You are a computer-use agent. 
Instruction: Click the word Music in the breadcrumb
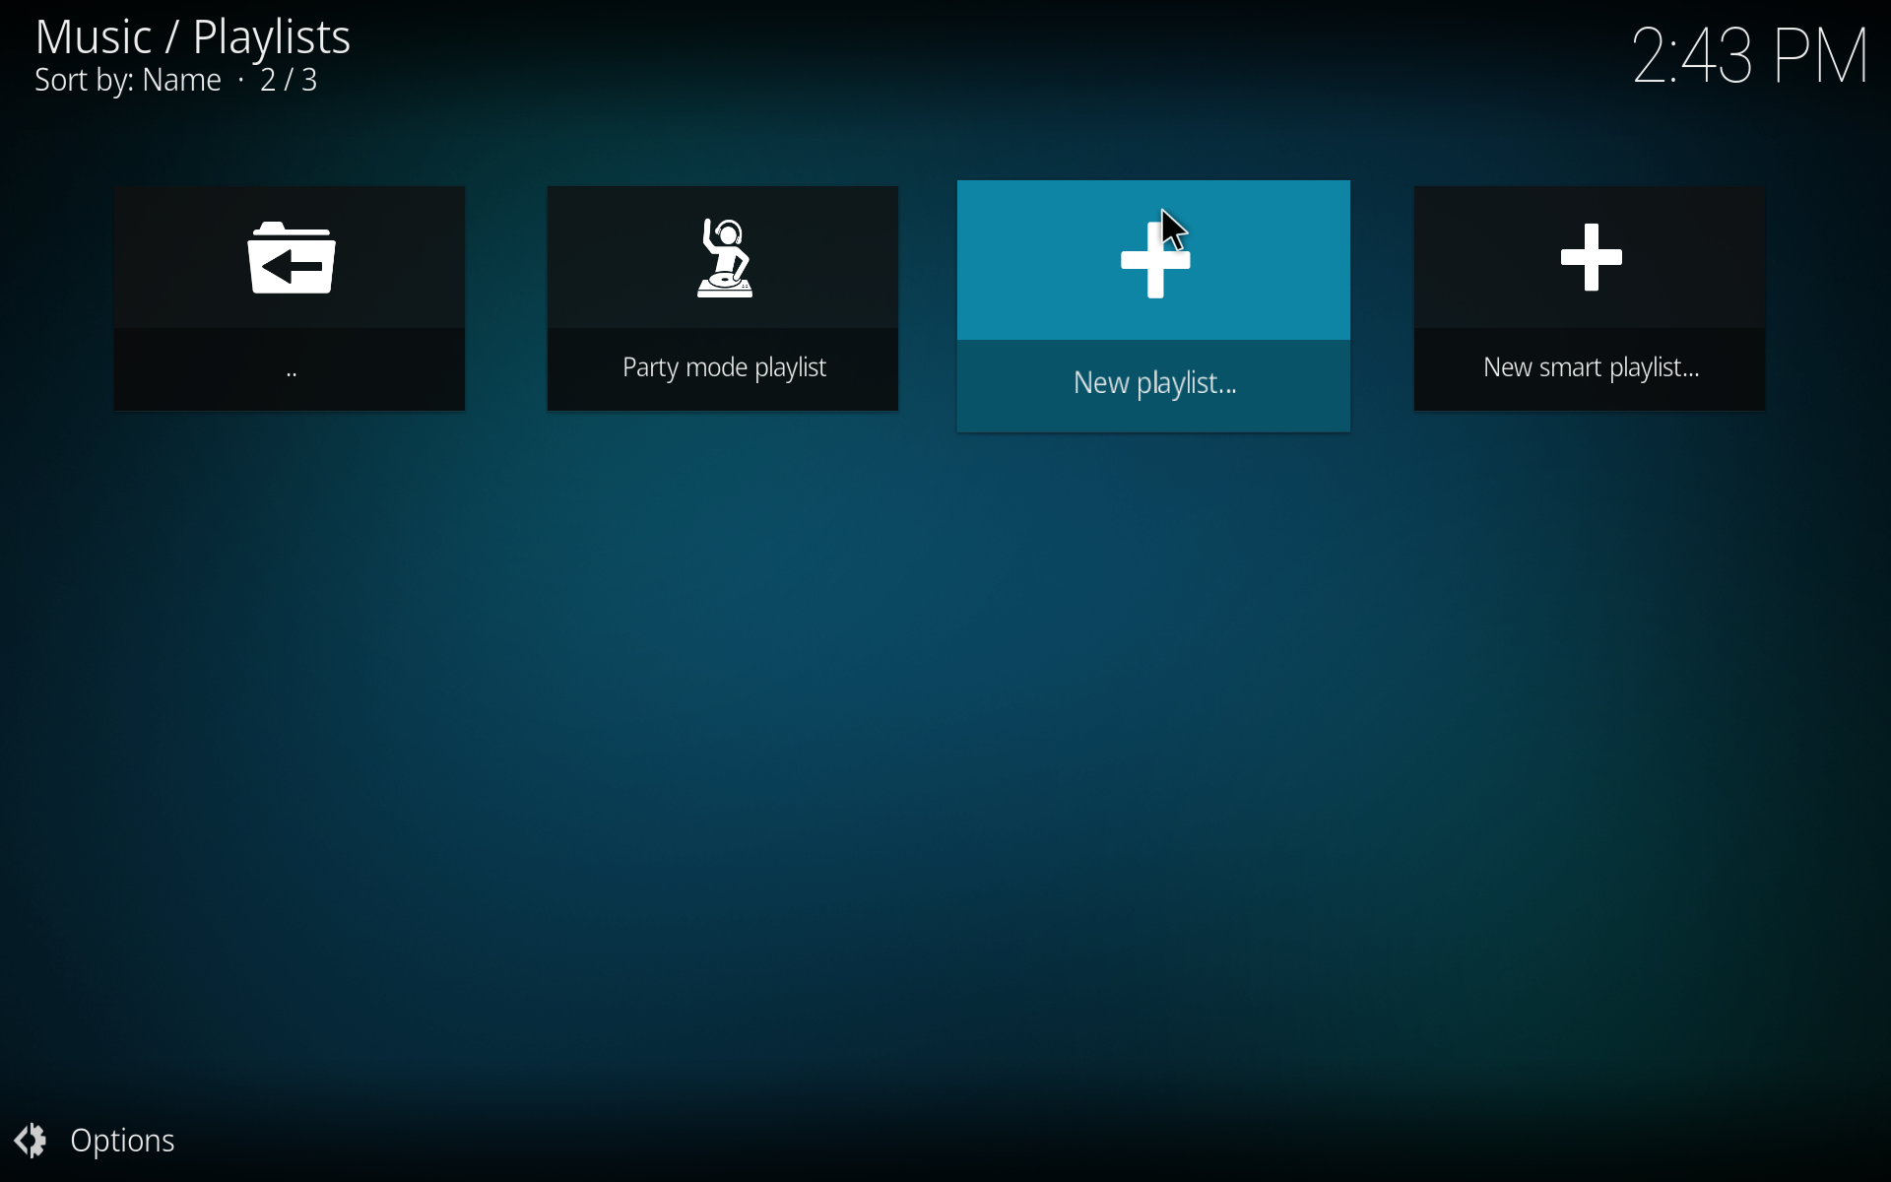point(94,37)
